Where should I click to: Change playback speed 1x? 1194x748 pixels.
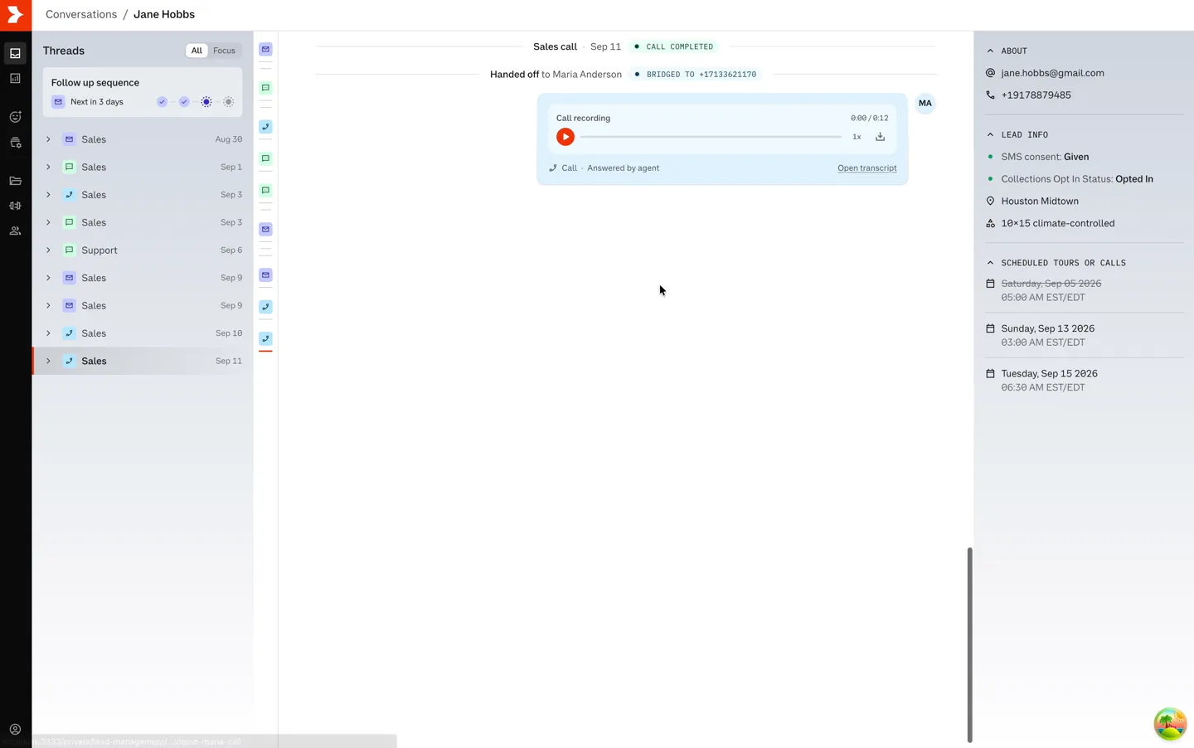point(857,137)
